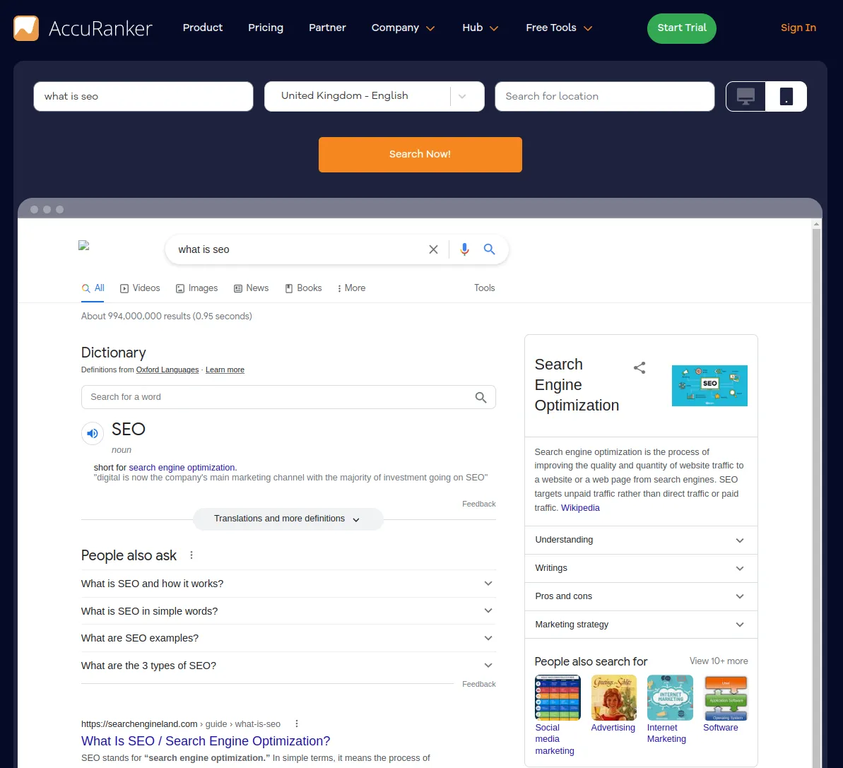Click share icon in knowledge panel

(639, 368)
